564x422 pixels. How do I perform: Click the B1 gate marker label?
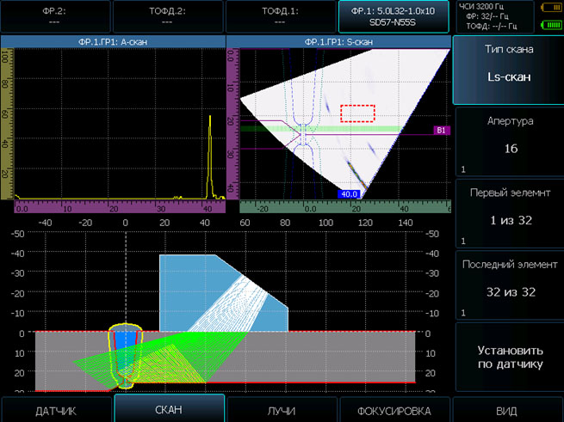(440, 131)
